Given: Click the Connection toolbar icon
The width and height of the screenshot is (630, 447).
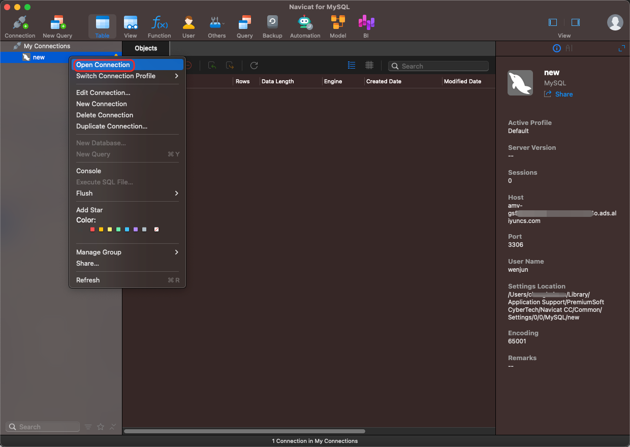Looking at the screenshot, I should (20, 27).
